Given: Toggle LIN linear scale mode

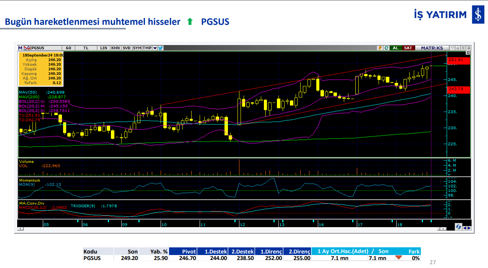Looking at the screenshot, I should coord(104,48).
